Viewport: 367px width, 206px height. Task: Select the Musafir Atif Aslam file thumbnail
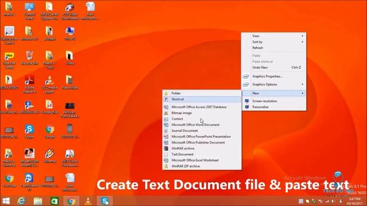[x=29, y=158]
